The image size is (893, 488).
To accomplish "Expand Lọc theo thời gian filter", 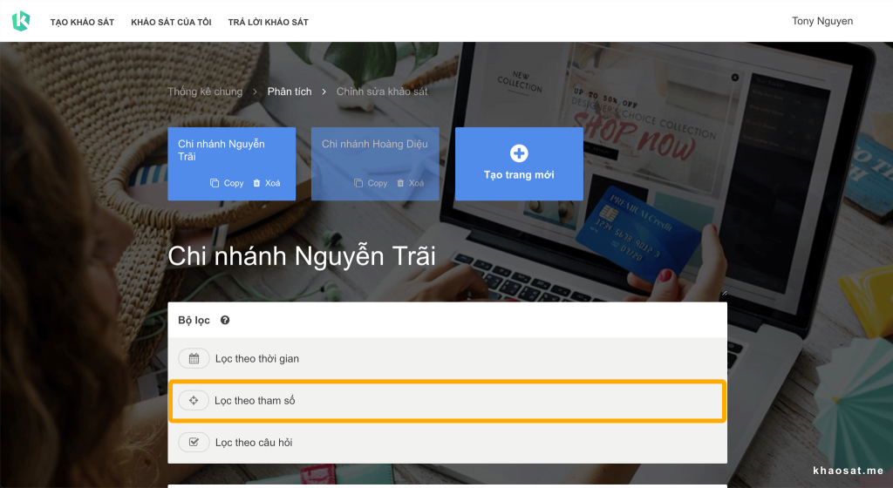I will [x=447, y=359].
